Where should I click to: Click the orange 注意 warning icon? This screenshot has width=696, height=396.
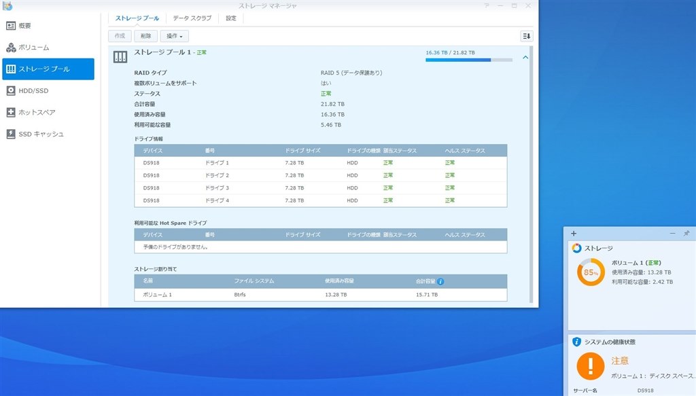pos(591,366)
